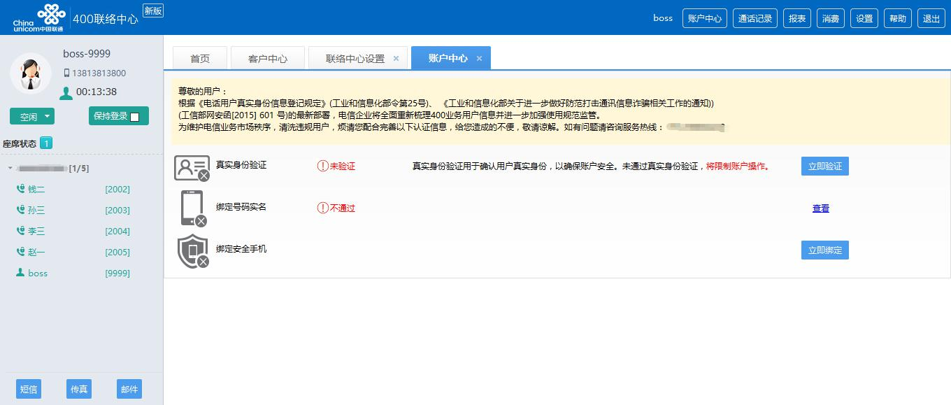The image size is (951, 405).
Task: Click phone icon next to 钱二
Action: [x=20, y=190]
